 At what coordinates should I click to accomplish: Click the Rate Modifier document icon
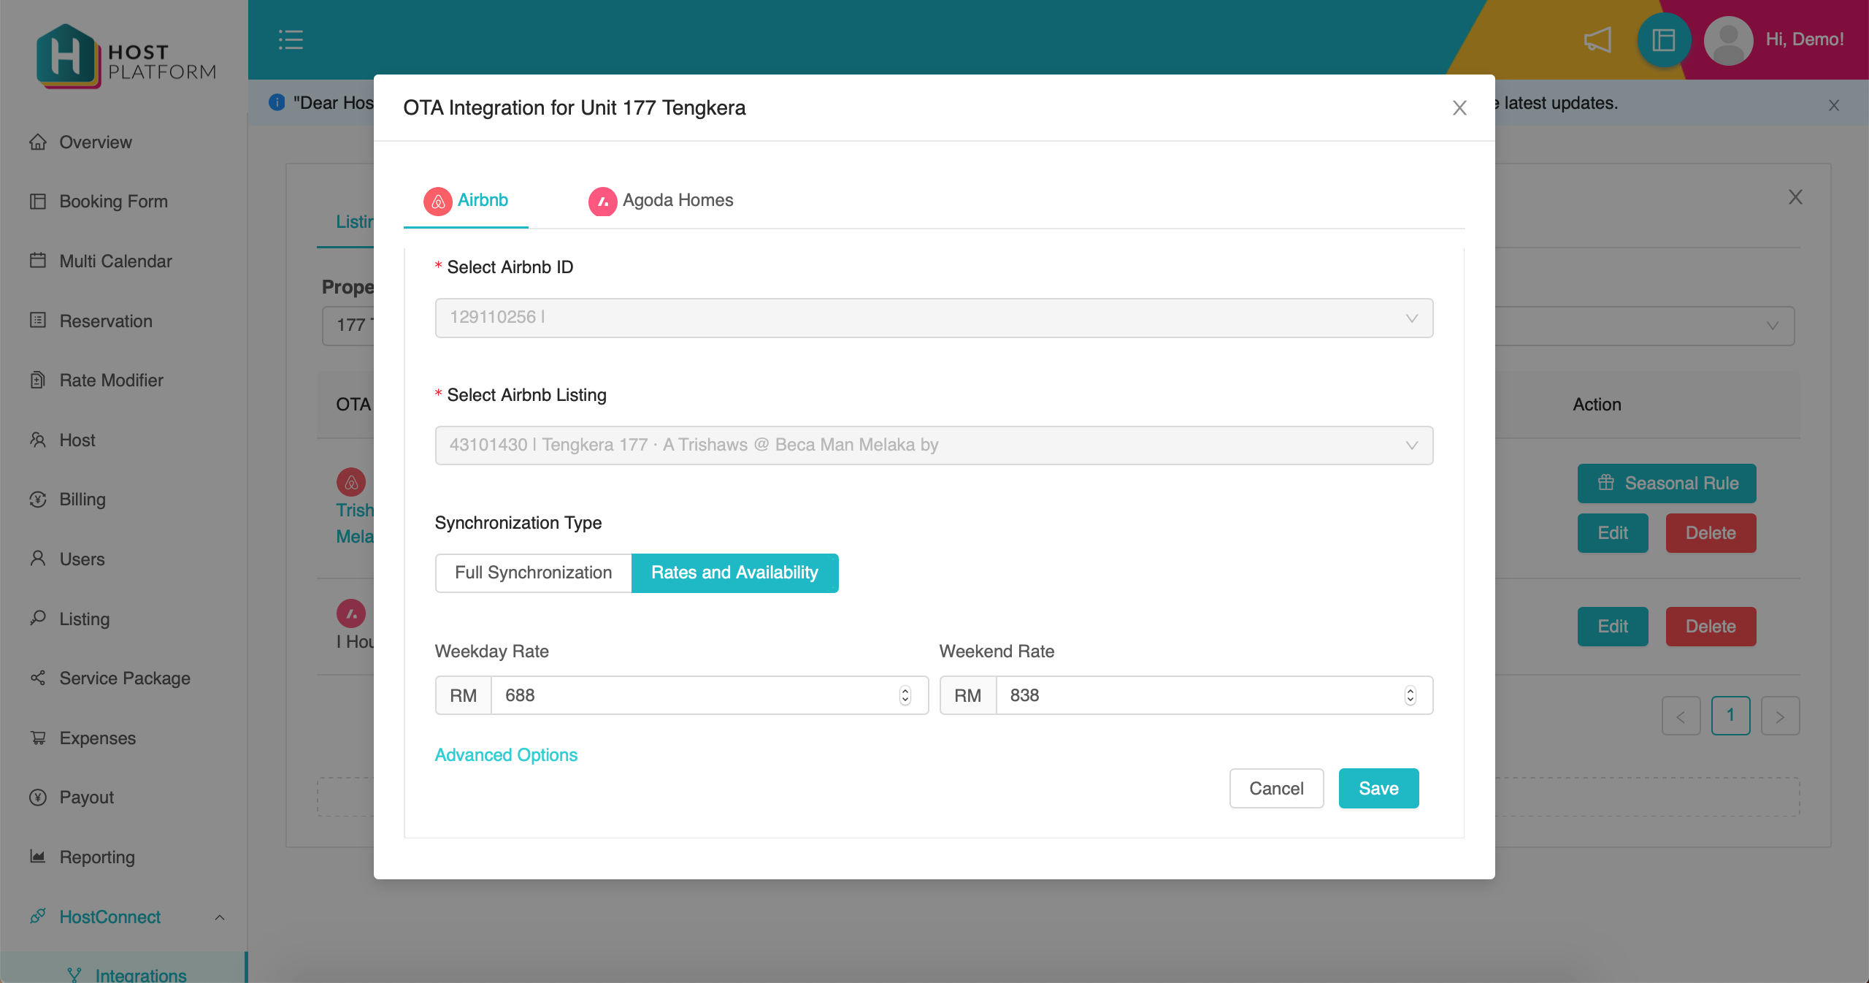point(38,380)
